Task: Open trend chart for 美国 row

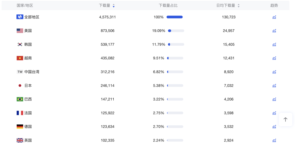Action: (x=274, y=31)
